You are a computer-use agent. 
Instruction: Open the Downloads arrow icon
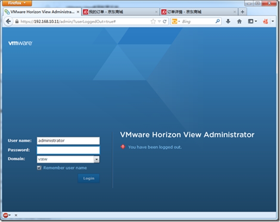pyautogui.click(x=228, y=22)
